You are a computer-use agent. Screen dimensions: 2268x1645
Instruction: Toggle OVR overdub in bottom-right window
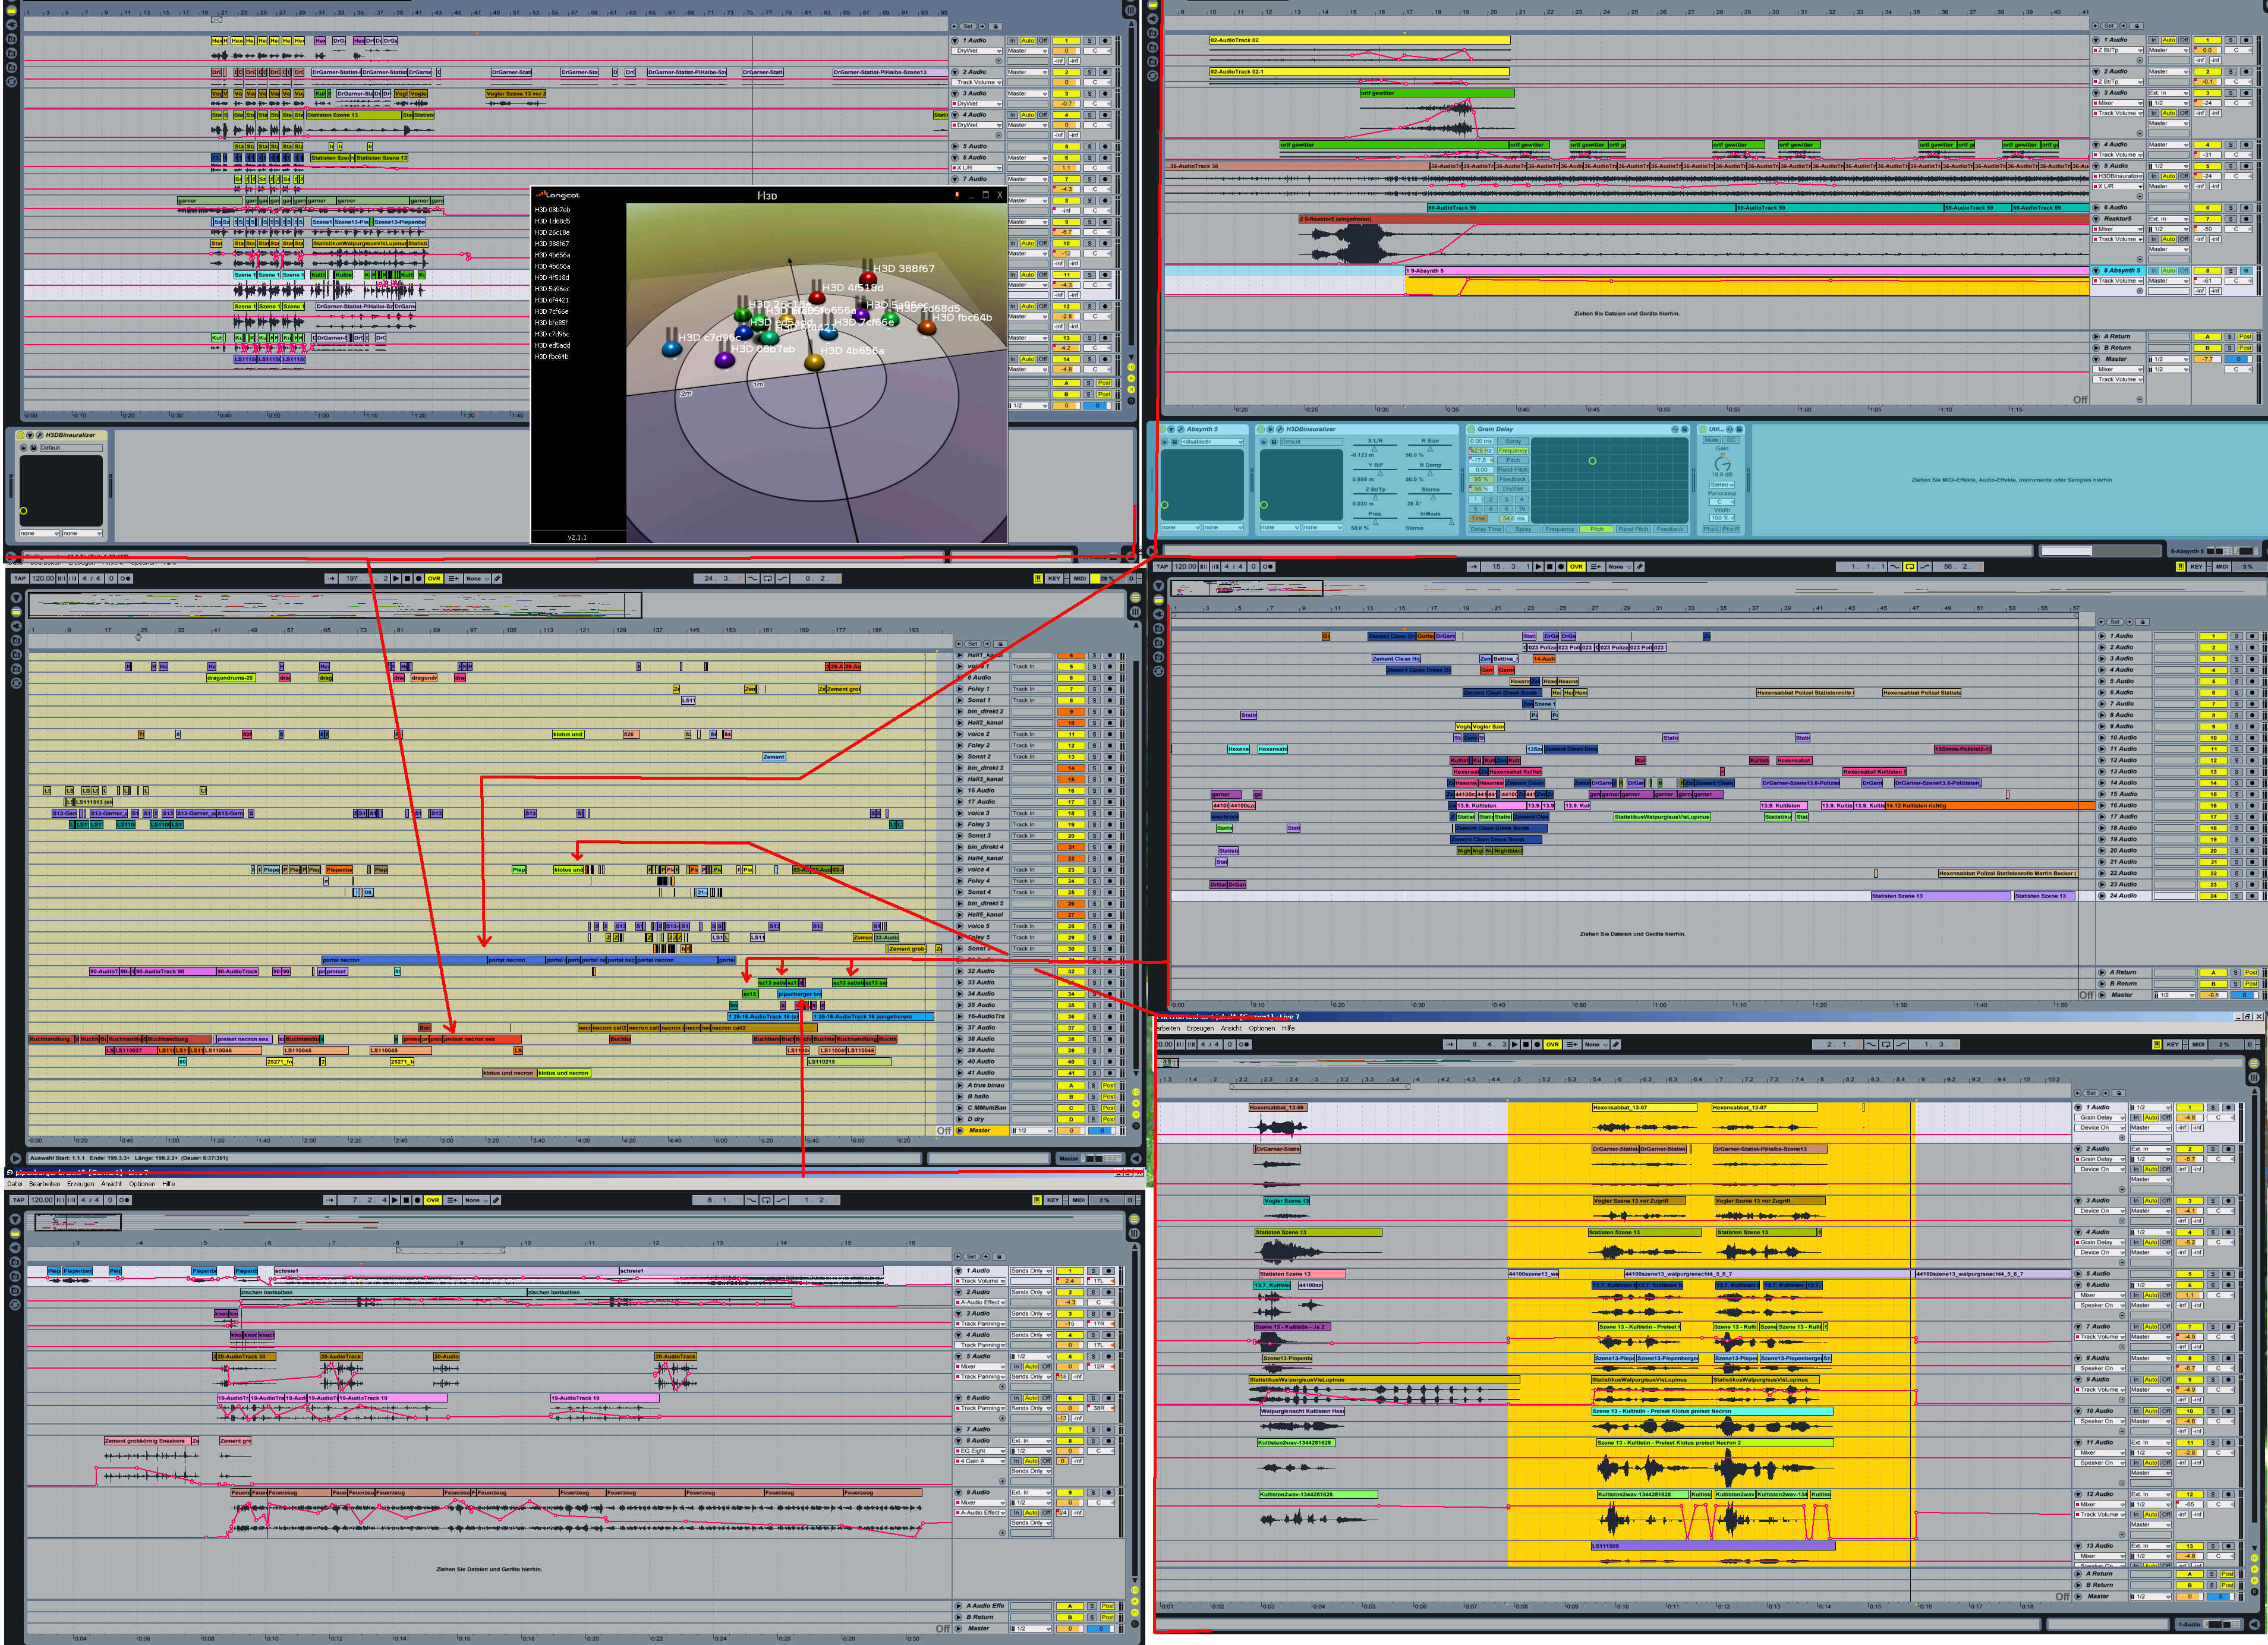click(1553, 1044)
